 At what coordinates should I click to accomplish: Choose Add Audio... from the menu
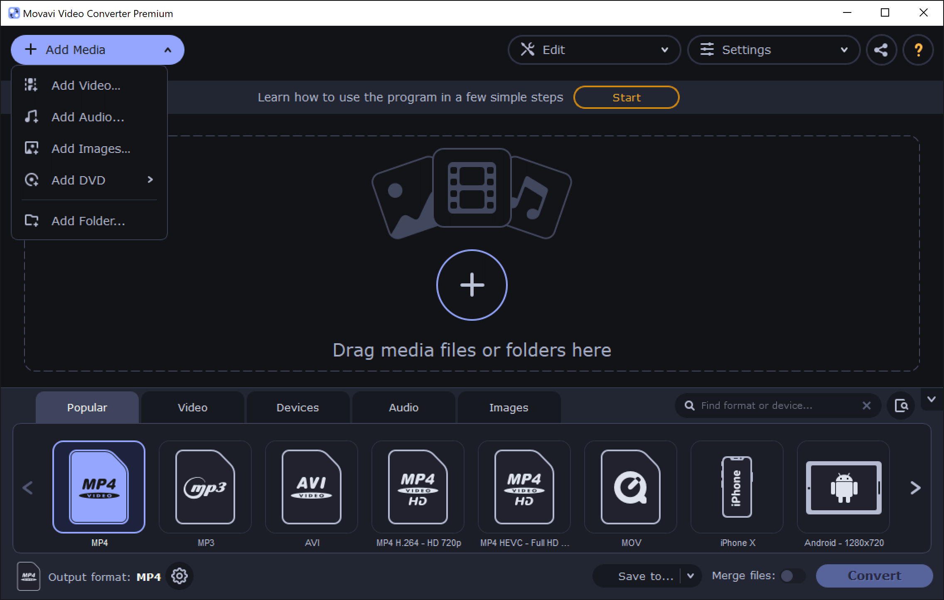coord(89,116)
